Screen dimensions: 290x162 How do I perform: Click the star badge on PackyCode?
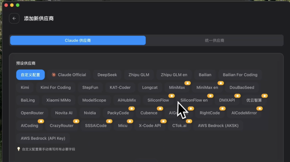[x=132, y=108]
